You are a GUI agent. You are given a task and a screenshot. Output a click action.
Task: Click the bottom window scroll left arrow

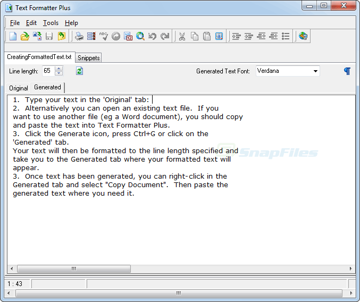tap(9, 293)
